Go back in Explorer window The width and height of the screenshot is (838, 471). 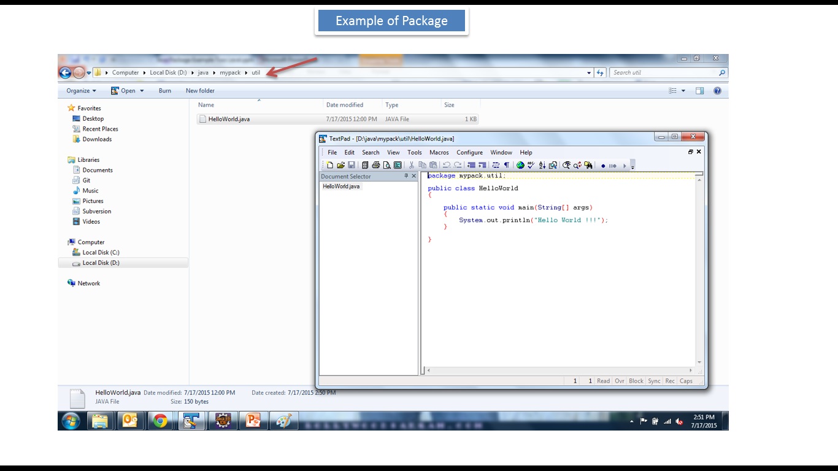tap(65, 72)
